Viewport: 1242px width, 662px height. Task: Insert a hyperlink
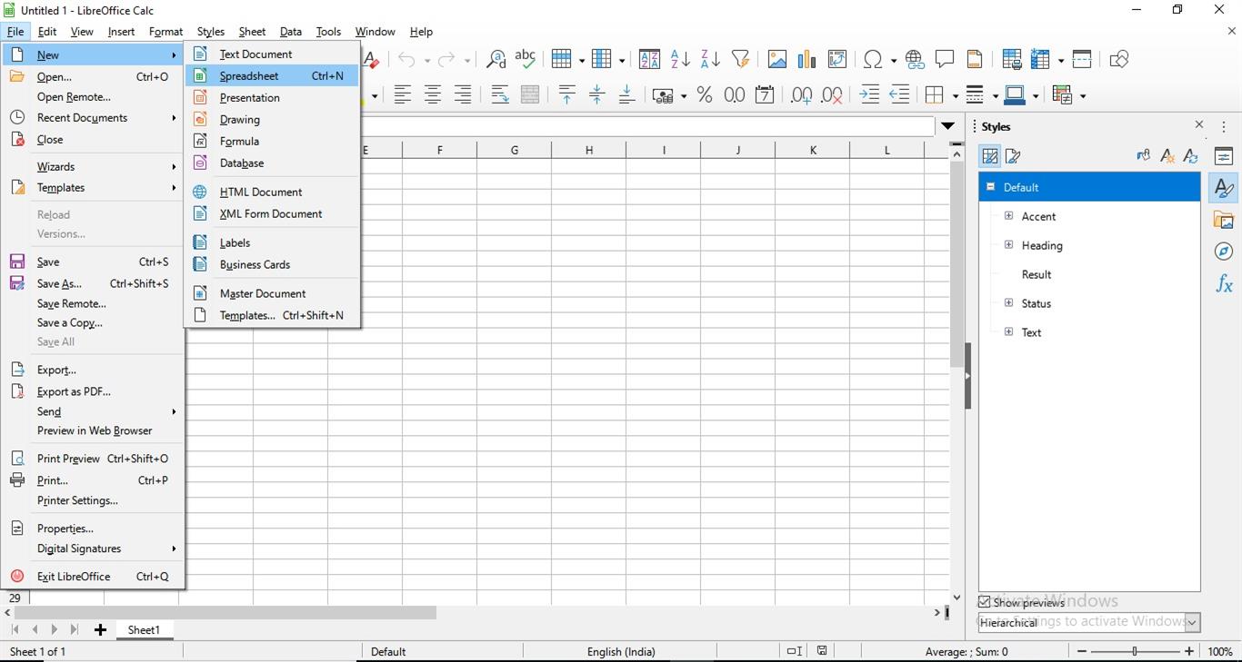coord(915,59)
